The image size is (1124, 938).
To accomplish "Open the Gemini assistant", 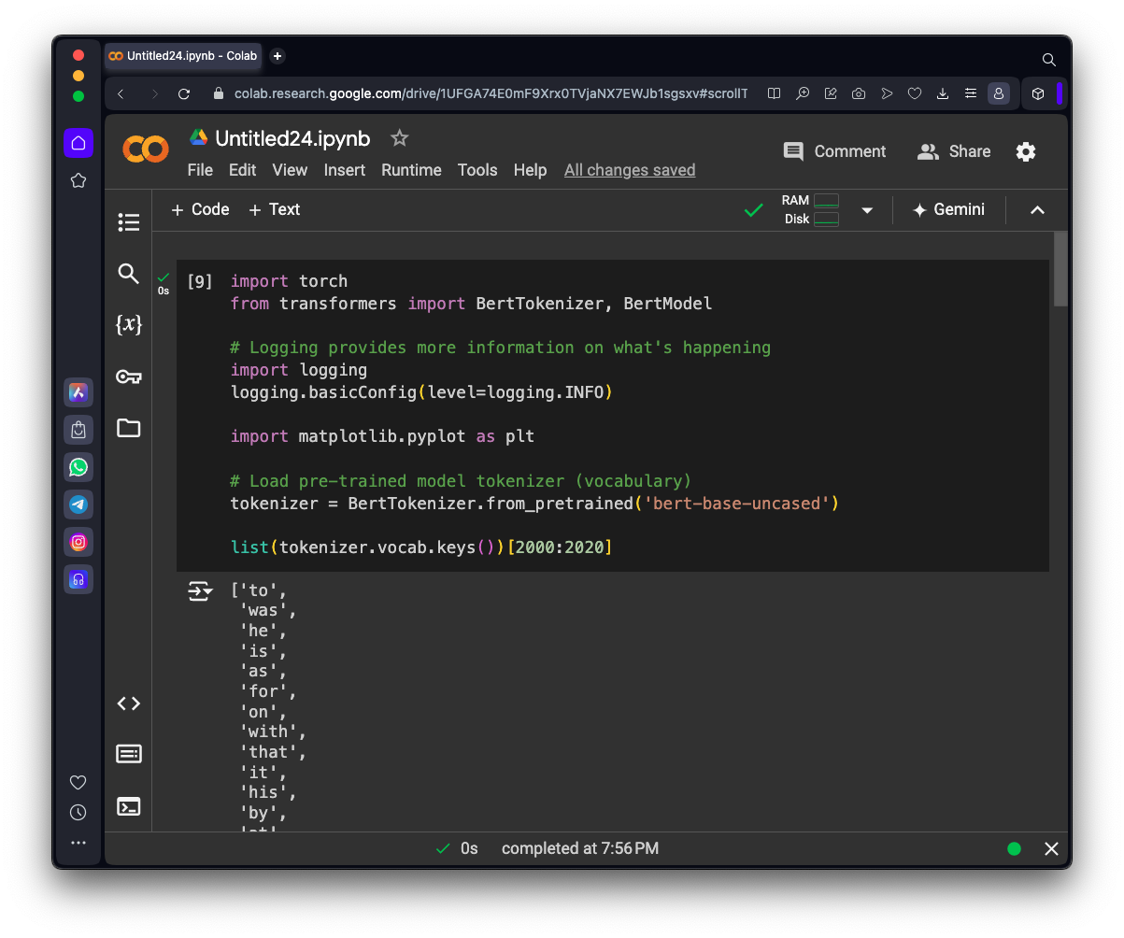I will [x=948, y=209].
